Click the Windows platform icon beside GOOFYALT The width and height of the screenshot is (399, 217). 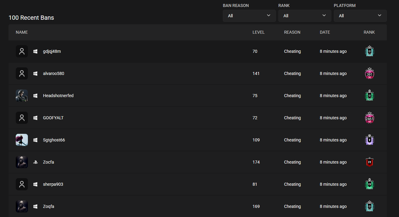(x=35, y=118)
